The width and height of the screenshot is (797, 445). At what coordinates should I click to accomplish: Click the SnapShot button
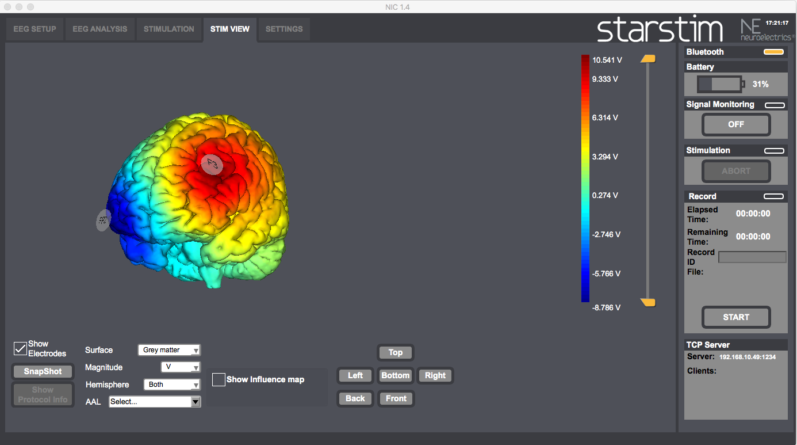(43, 371)
